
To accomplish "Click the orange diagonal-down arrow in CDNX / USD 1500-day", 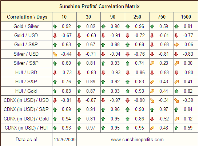I will 176,100.
